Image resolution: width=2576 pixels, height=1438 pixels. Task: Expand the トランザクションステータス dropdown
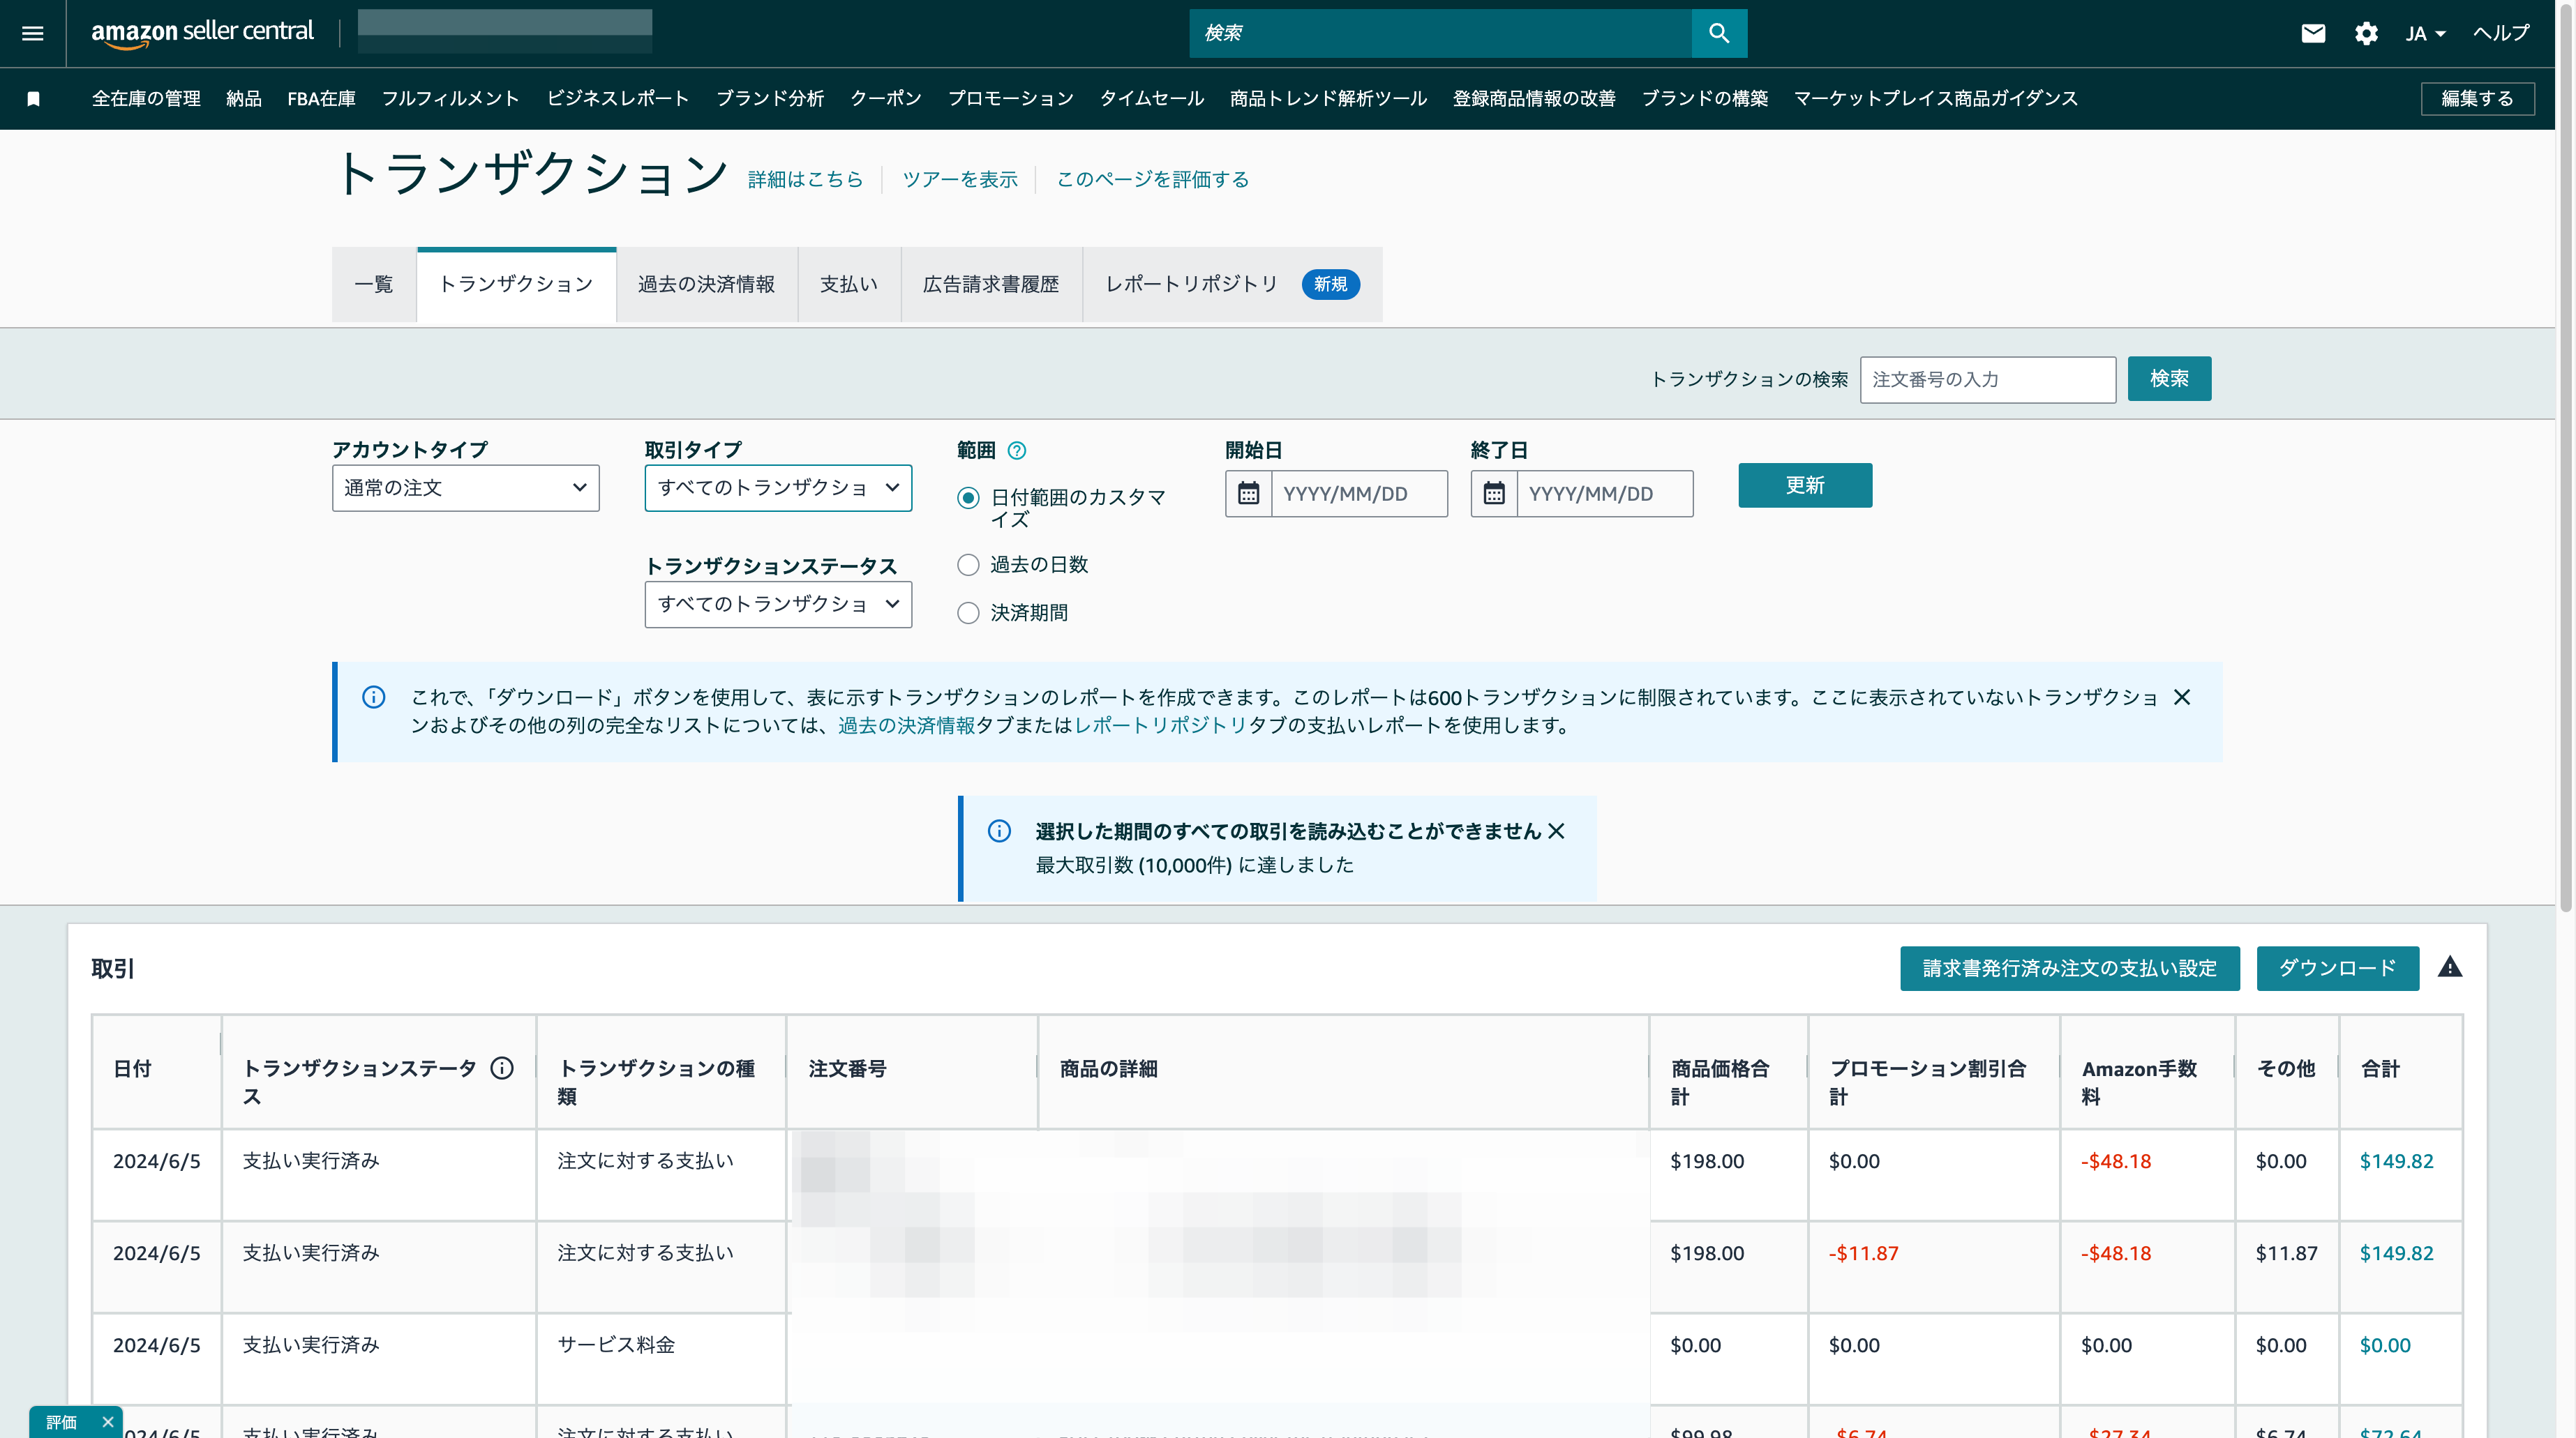coord(778,605)
